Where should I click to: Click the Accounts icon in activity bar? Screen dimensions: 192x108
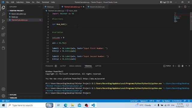pos(3,89)
